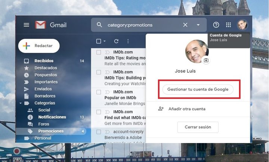Check the account-noreply email checkbox
This screenshot has height=162, width=269.
tap(99, 132)
